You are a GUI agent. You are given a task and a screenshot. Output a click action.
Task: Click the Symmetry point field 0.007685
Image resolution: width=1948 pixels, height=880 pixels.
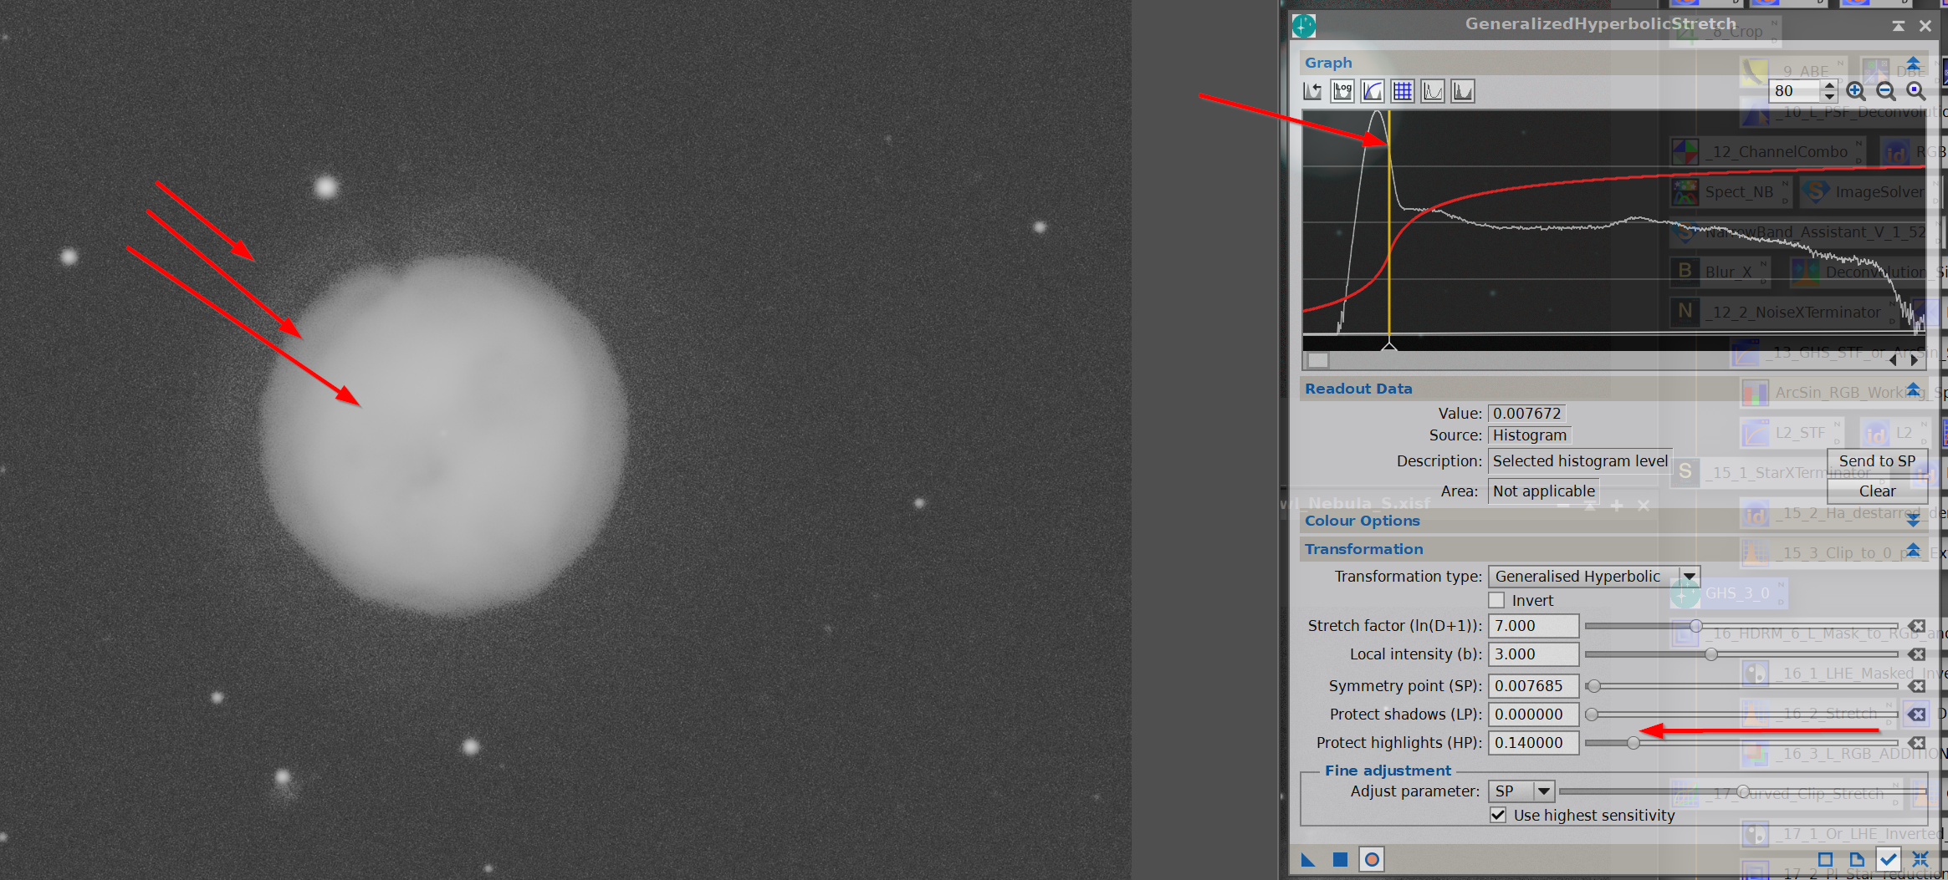click(x=1533, y=686)
